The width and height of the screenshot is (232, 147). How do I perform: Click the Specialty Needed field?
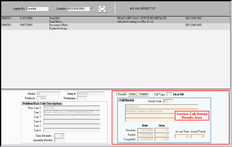click(59, 140)
